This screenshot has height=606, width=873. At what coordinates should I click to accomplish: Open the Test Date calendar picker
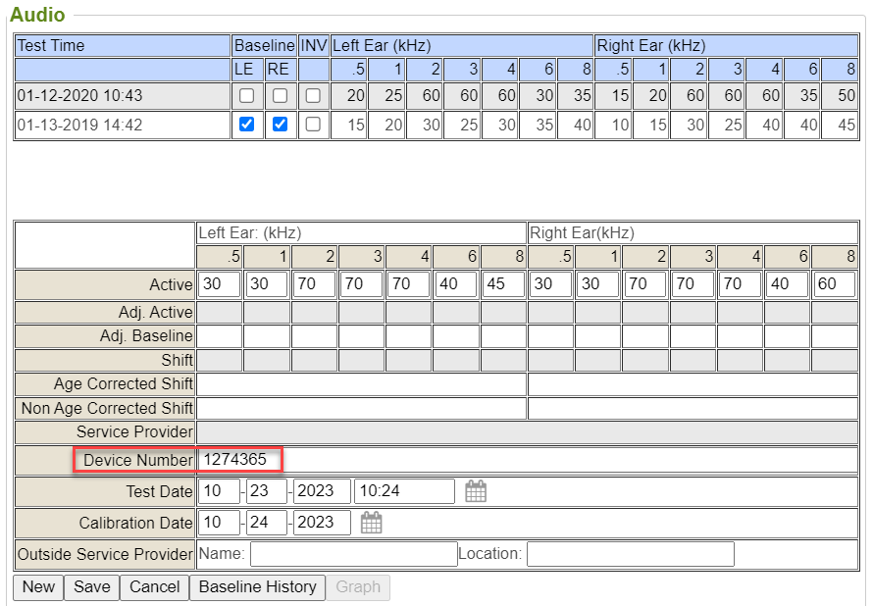pos(476,491)
